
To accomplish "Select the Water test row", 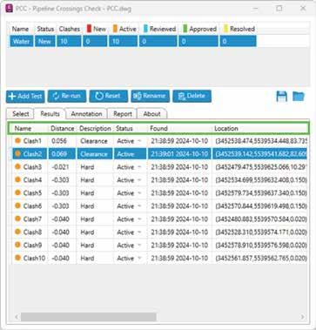I will [133, 41].
